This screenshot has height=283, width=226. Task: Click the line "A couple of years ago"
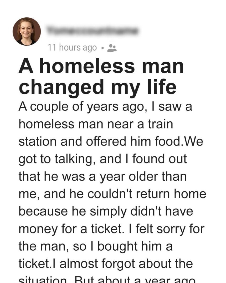pos(105,107)
